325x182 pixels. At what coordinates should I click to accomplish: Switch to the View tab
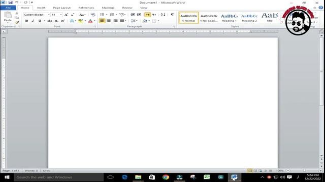(x=143, y=8)
